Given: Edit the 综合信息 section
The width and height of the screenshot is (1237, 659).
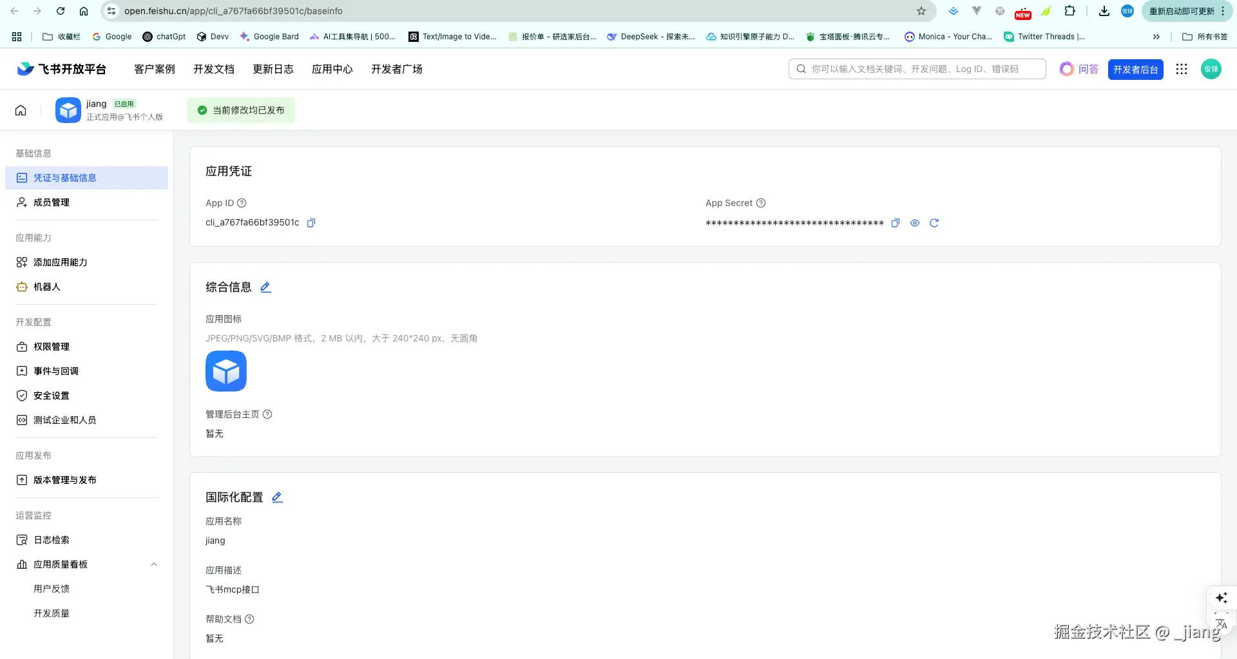Looking at the screenshot, I should [265, 287].
